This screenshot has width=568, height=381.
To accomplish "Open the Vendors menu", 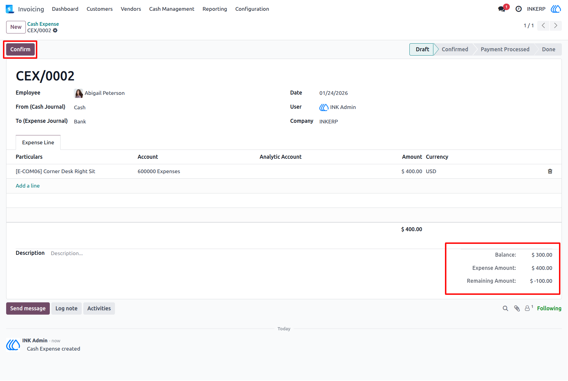I will [x=131, y=9].
